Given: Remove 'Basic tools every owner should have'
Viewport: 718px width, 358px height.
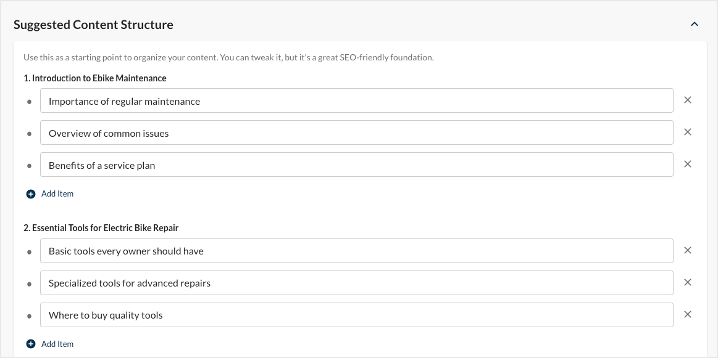Looking at the screenshot, I should pyautogui.click(x=688, y=250).
